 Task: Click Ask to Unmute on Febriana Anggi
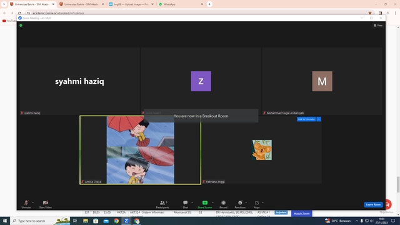(306, 119)
